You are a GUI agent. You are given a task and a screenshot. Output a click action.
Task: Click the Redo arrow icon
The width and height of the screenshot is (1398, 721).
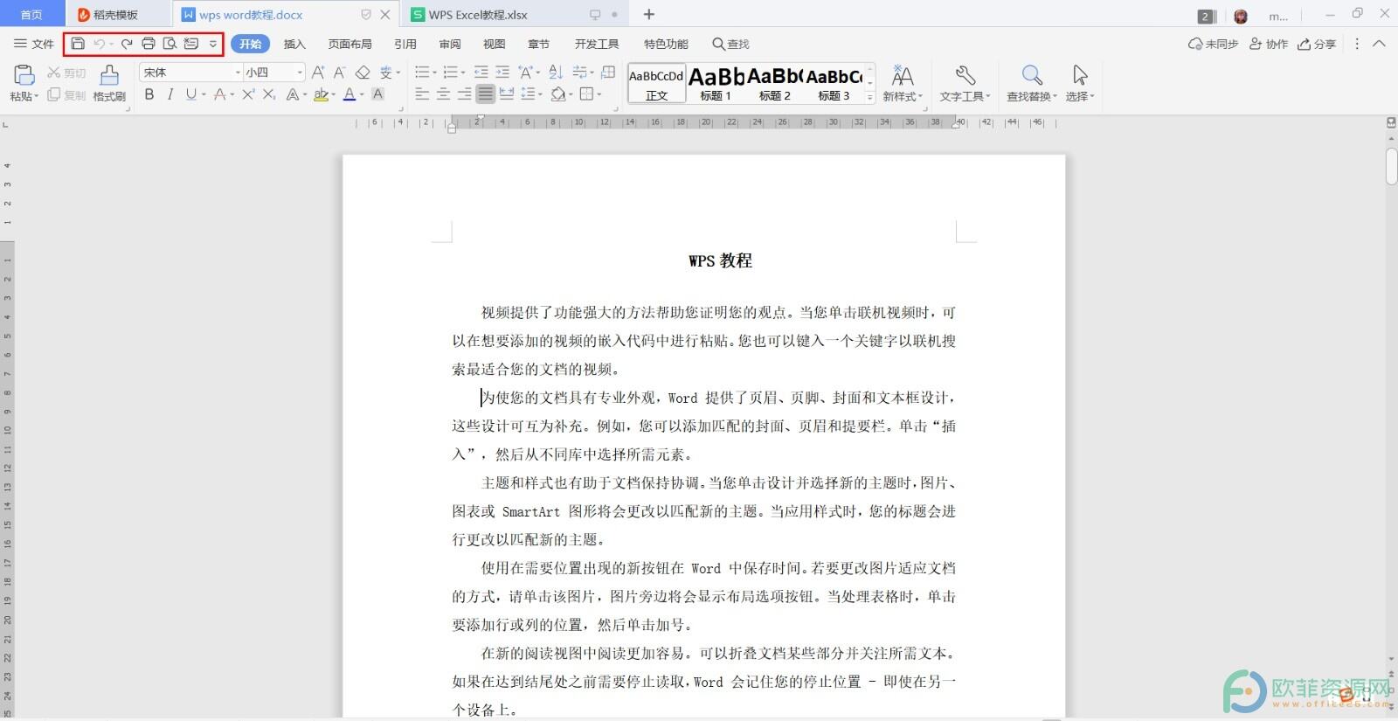click(x=127, y=44)
